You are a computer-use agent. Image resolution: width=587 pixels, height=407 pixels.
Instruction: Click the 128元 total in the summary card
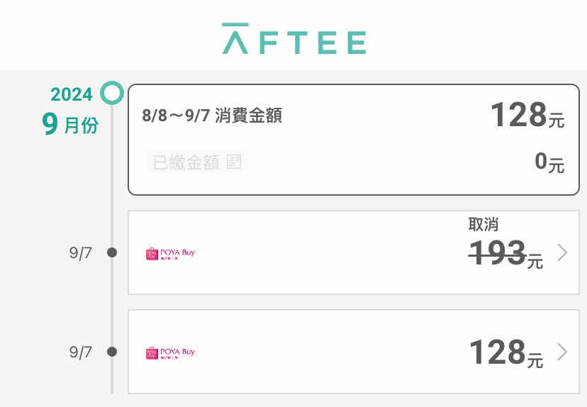tap(527, 115)
